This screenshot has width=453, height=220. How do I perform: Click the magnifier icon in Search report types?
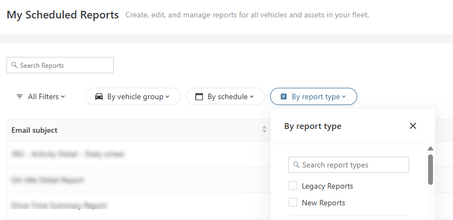pyautogui.click(x=296, y=165)
